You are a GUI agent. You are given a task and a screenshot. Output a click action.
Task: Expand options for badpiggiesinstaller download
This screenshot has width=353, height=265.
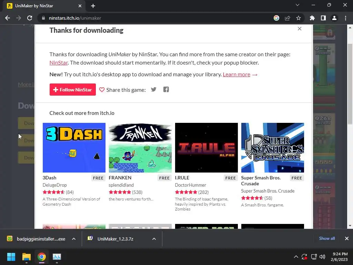74,239
